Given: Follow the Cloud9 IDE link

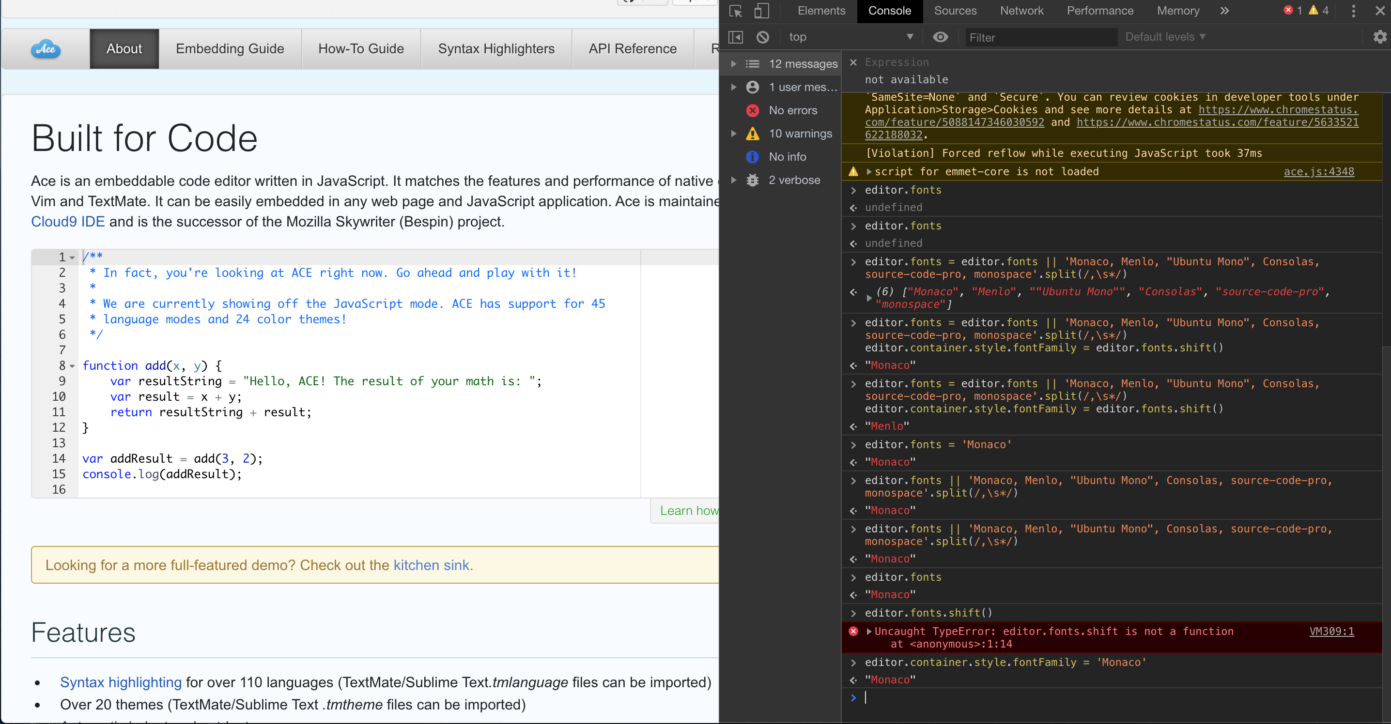Looking at the screenshot, I should coord(67,221).
